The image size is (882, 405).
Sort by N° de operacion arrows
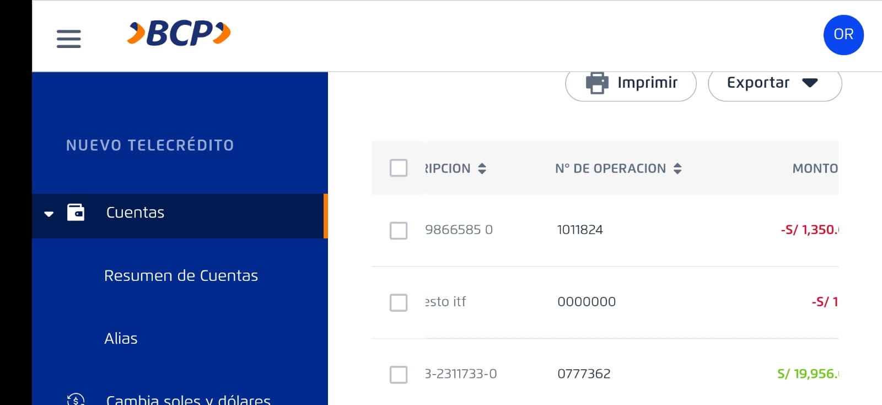(677, 169)
